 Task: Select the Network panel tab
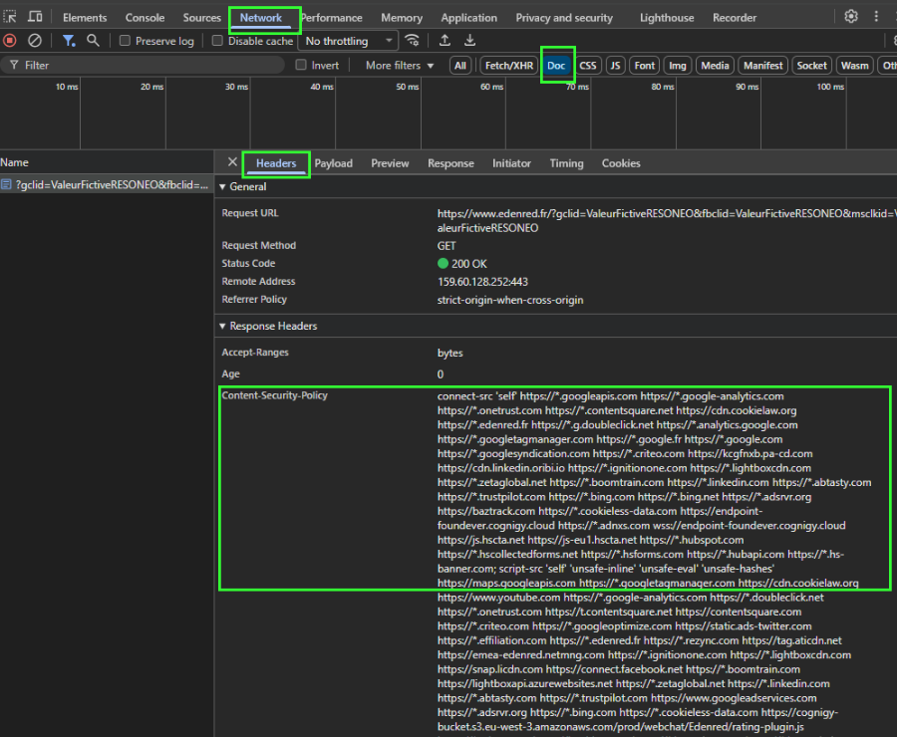[261, 18]
